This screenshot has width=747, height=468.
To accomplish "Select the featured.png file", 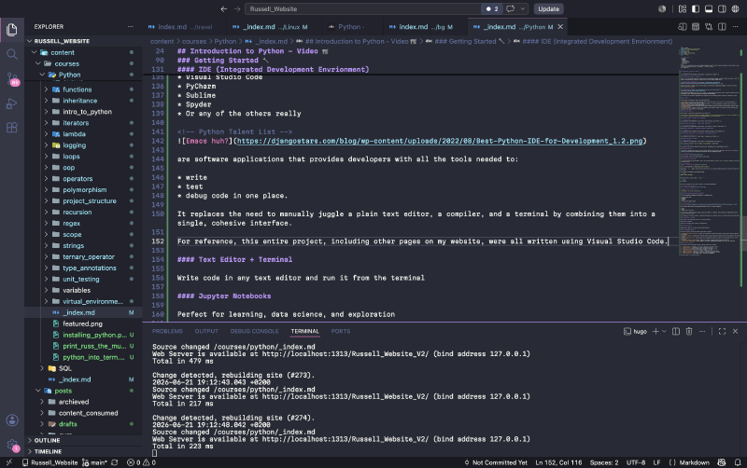I will 82,323.
